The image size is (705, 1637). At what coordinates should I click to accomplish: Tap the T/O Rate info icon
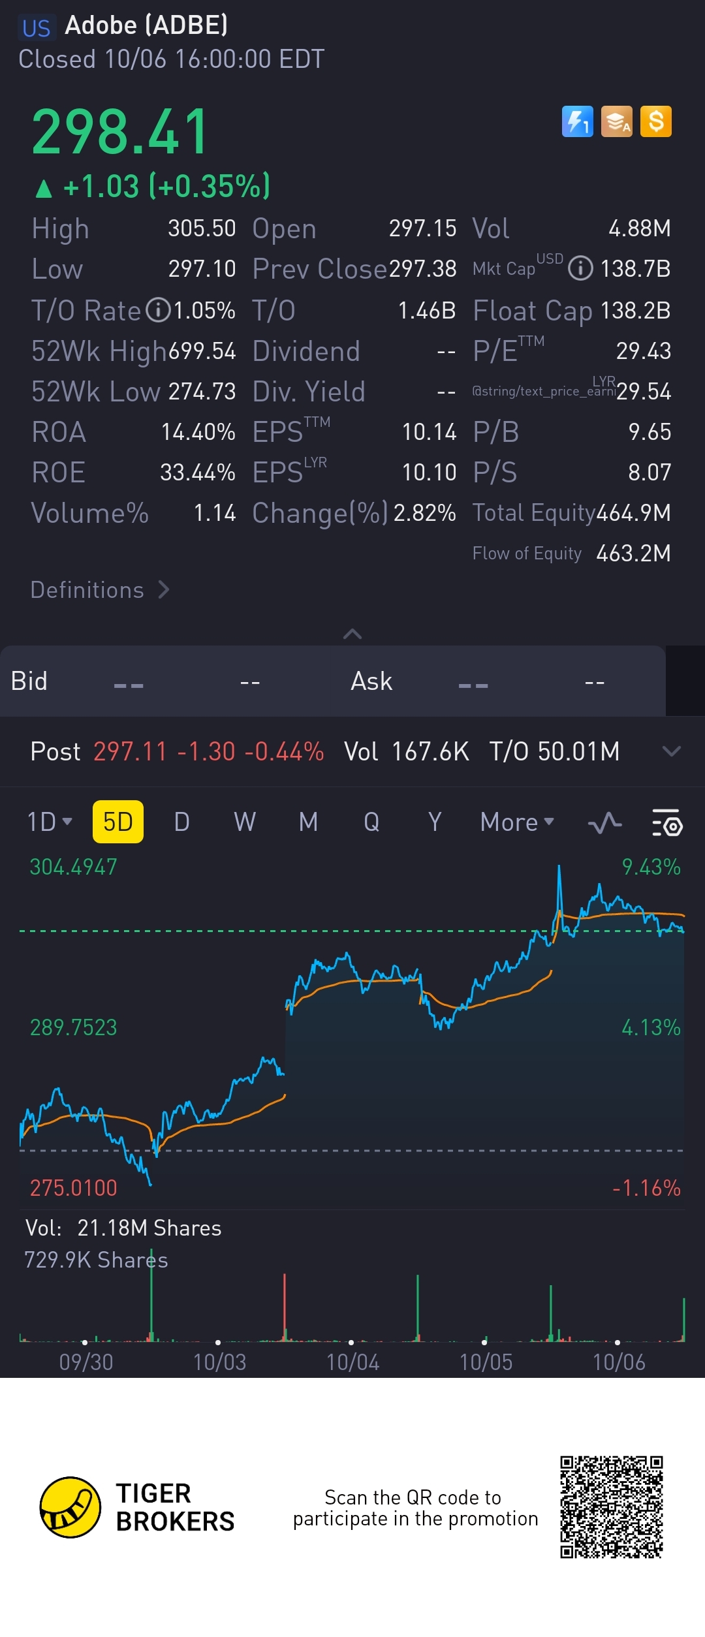pyautogui.click(x=158, y=310)
